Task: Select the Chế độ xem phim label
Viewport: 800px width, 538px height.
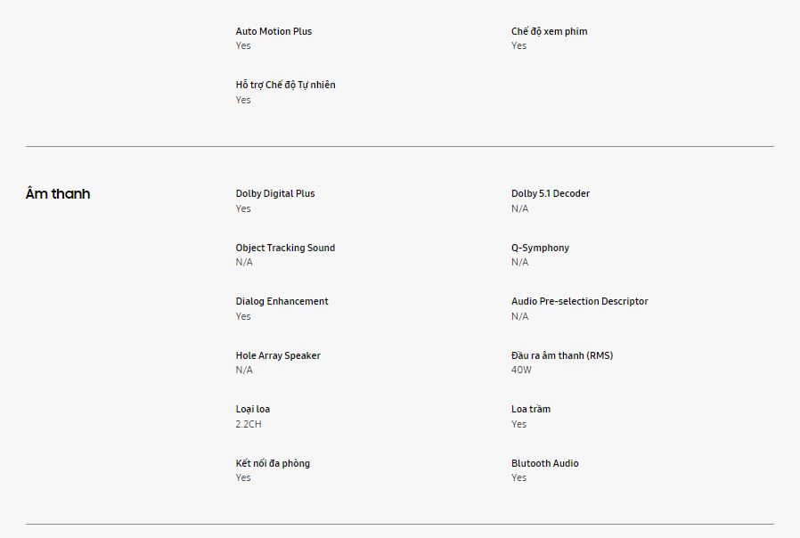Action: point(549,31)
